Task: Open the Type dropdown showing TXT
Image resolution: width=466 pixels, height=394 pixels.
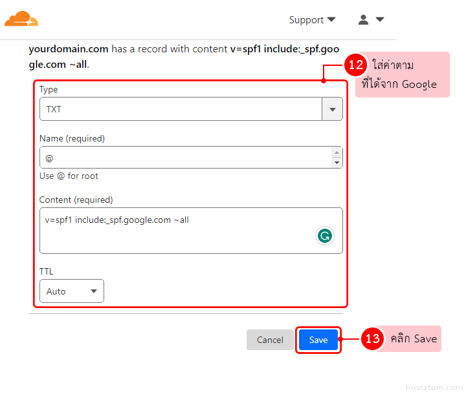Action: coord(181,109)
